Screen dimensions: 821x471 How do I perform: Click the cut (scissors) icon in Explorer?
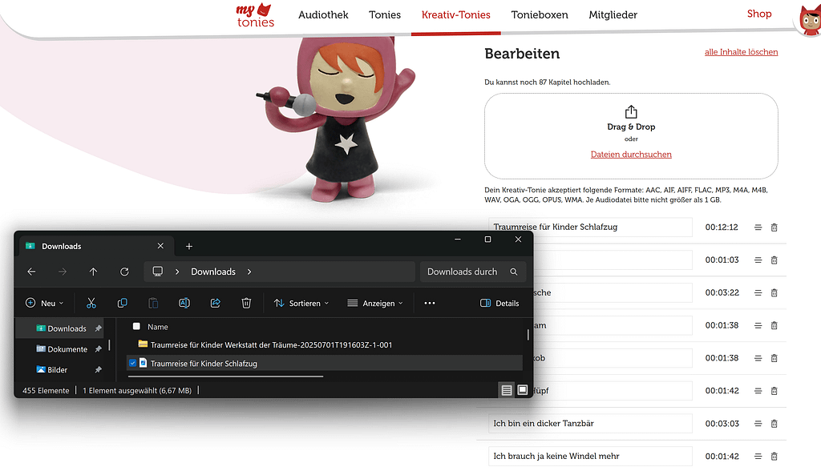[91, 304]
